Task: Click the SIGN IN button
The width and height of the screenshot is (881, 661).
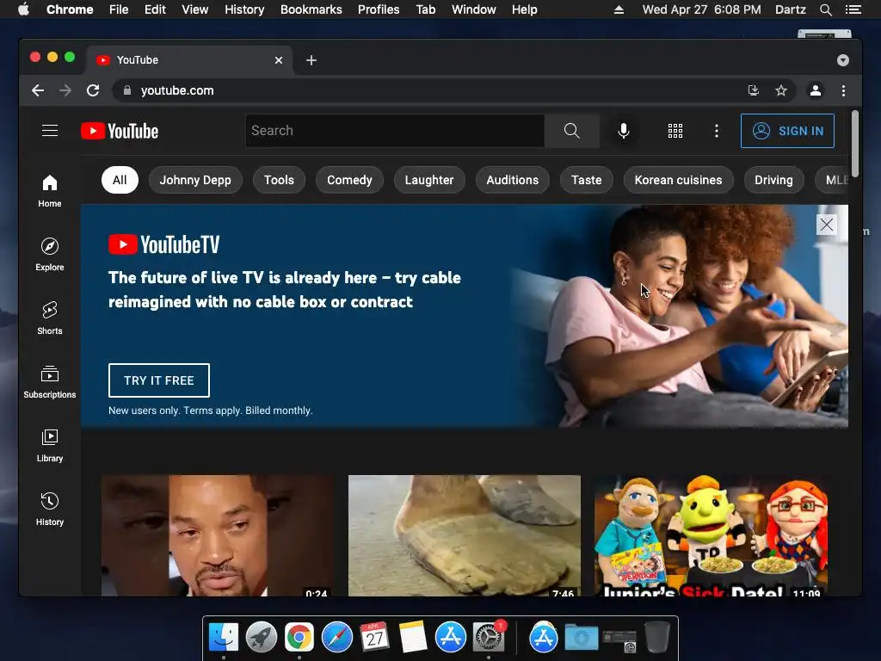Action: tap(787, 131)
